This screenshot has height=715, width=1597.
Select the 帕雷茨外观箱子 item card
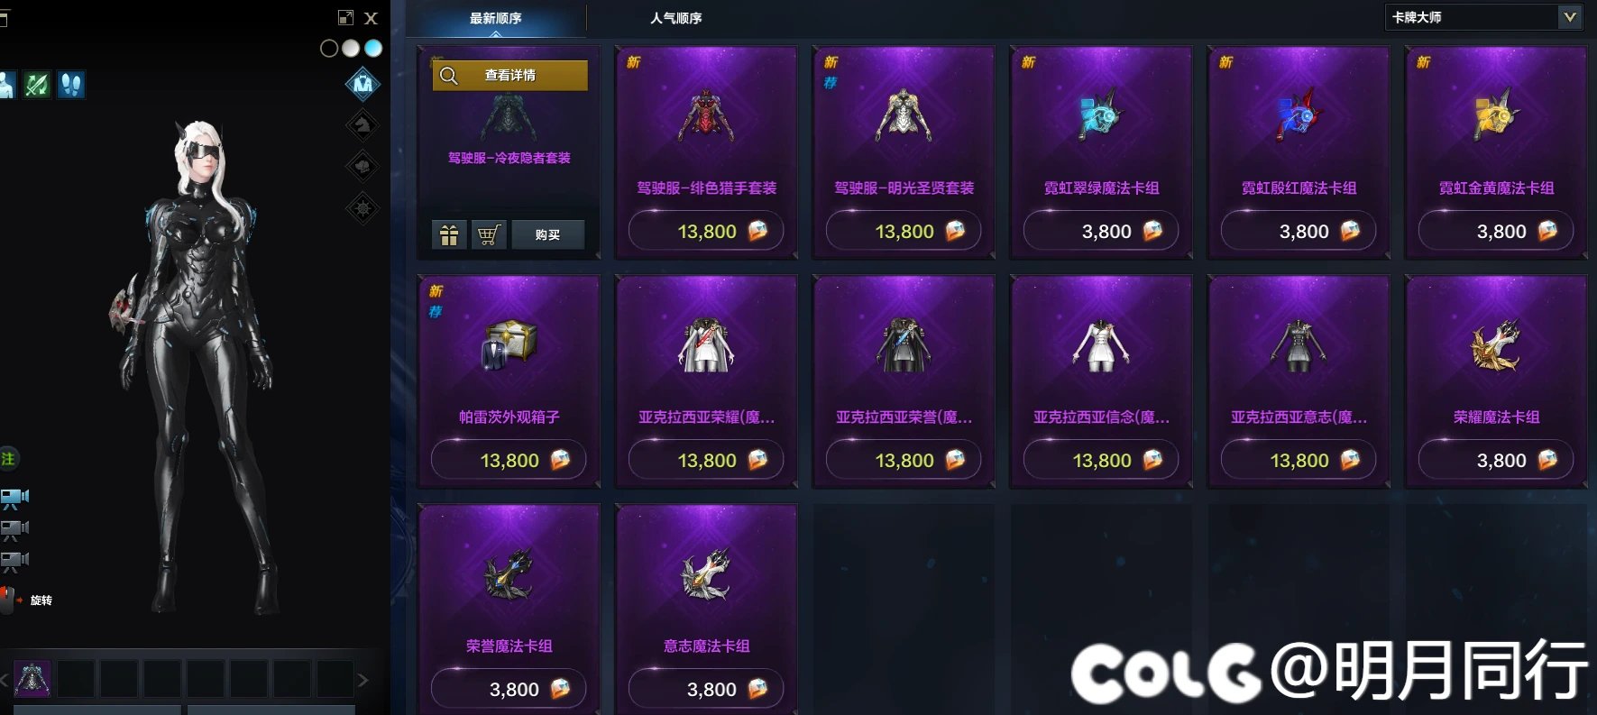509,381
